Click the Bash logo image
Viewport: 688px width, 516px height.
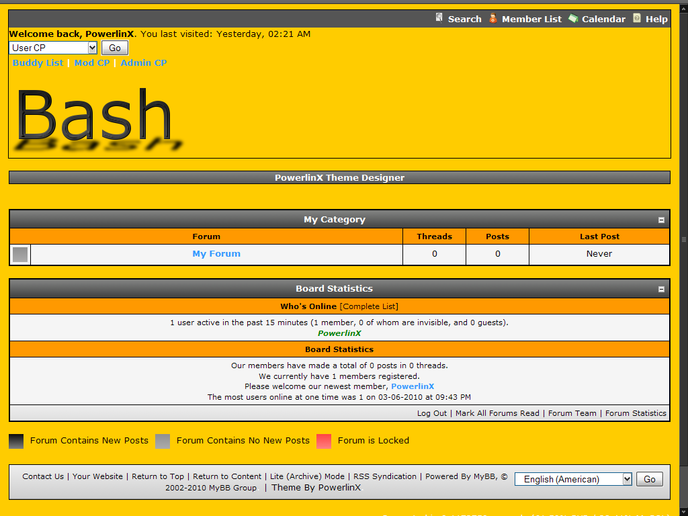tap(98, 118)
